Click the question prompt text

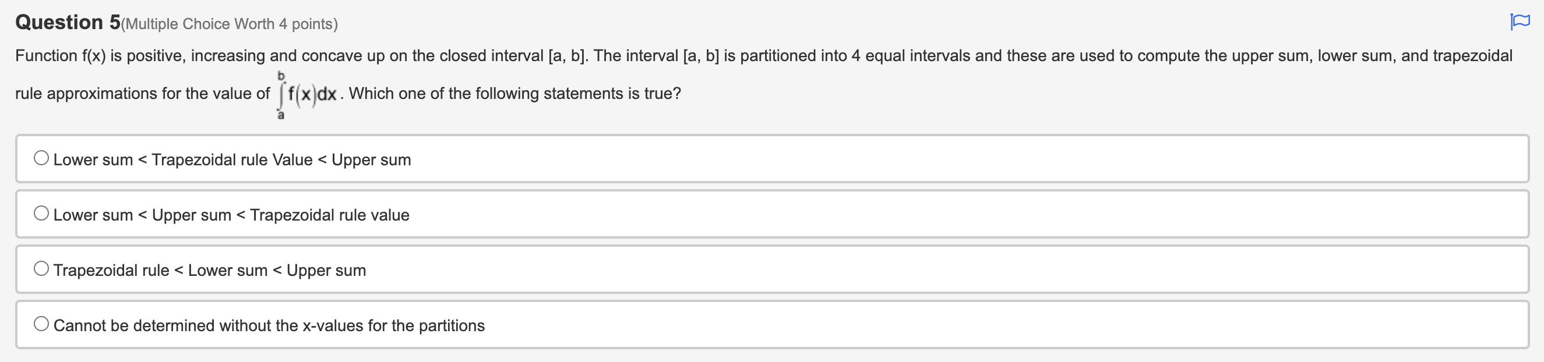420,55
